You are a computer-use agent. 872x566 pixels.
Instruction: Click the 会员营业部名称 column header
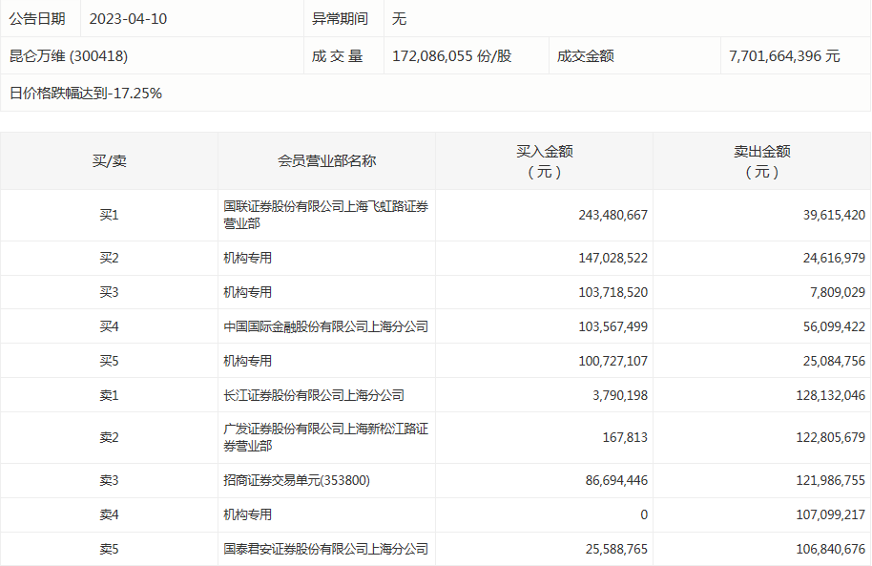(x=326, y=160)
